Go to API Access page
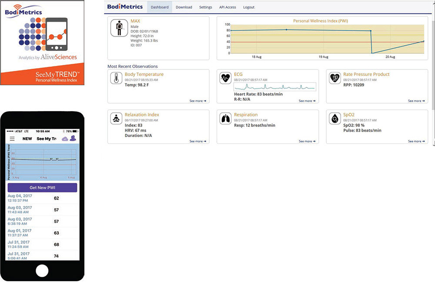 (x=228, y=7)
